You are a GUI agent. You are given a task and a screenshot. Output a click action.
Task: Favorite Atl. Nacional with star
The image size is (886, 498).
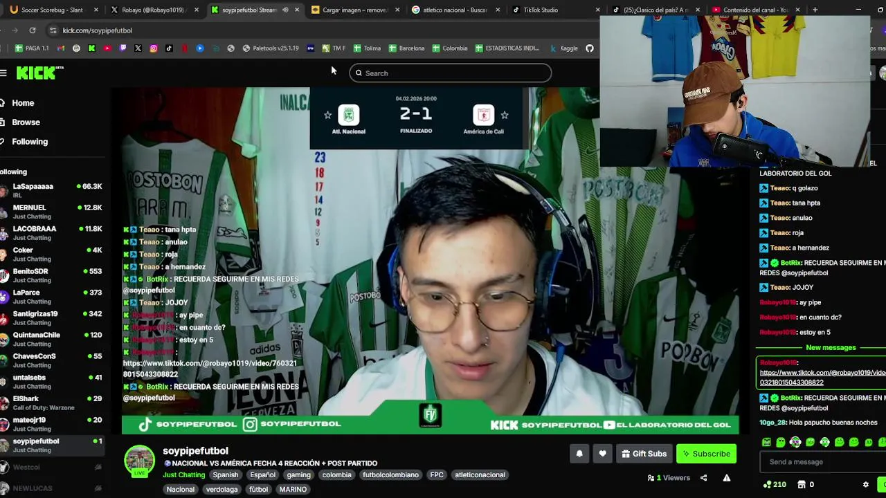[328, 115]
